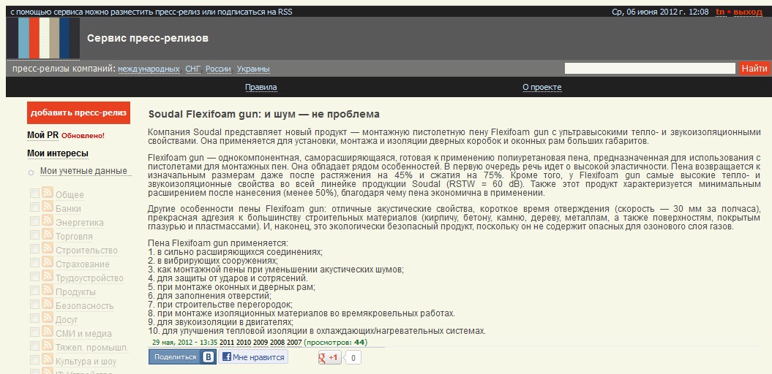
Task: Click the RSS icon next to Досуг
Action: pos(48,318)
